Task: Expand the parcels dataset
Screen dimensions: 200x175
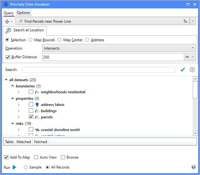Action: click(x=19, y=117)
